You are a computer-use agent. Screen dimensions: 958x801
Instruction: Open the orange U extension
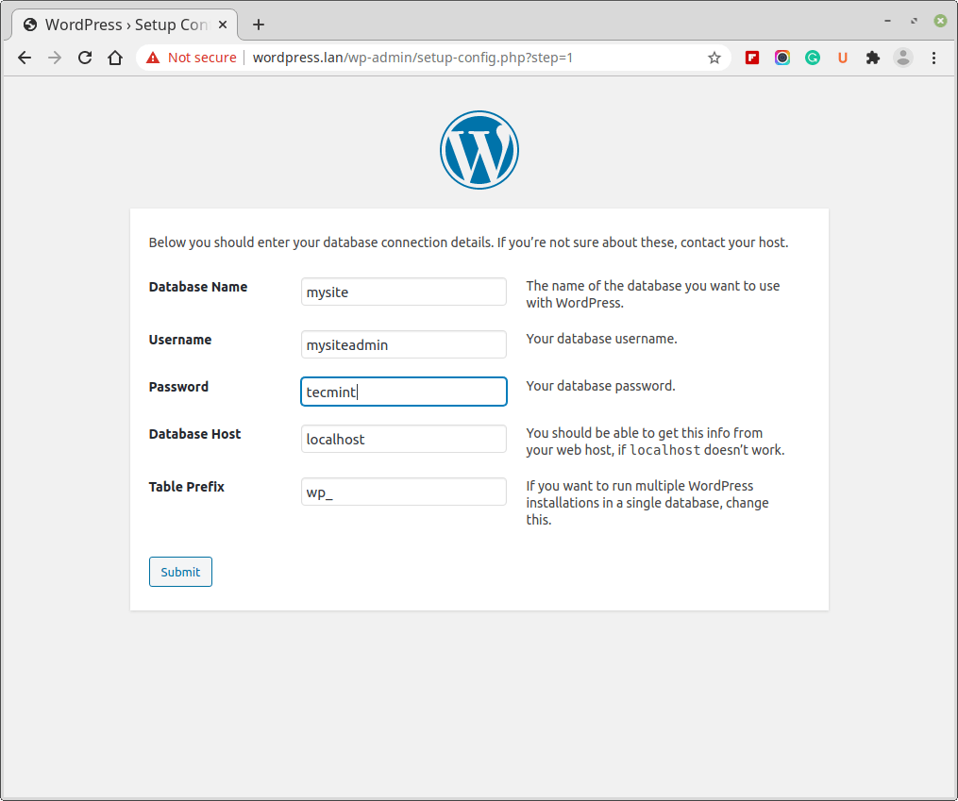pyautogui.click(x=843, y=58)
